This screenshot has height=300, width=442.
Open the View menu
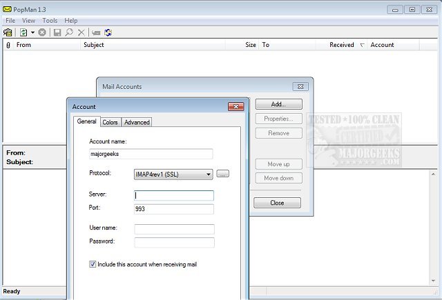29,21
